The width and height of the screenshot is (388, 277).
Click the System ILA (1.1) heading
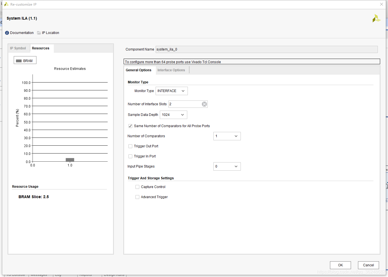tap(22, 19)
